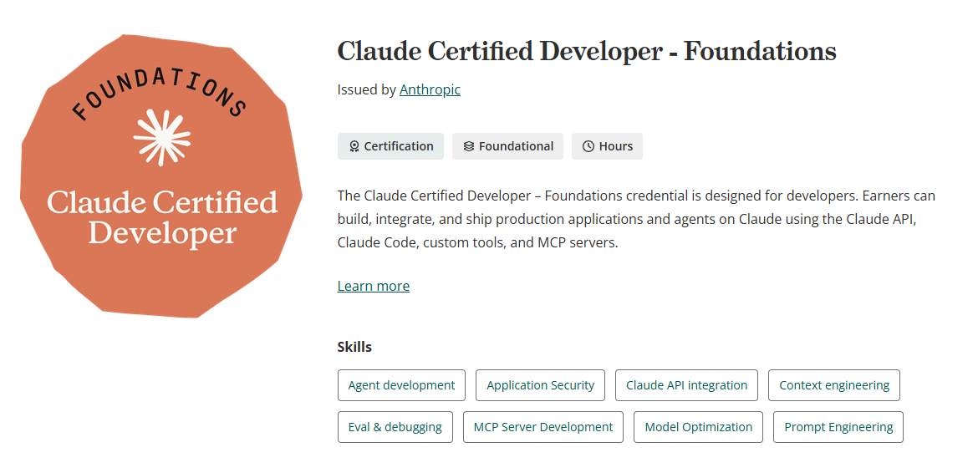The height and width of the screenshot is (473, 978).
Task: Choose the Claude API integration skill
Action: pos(686,385)
